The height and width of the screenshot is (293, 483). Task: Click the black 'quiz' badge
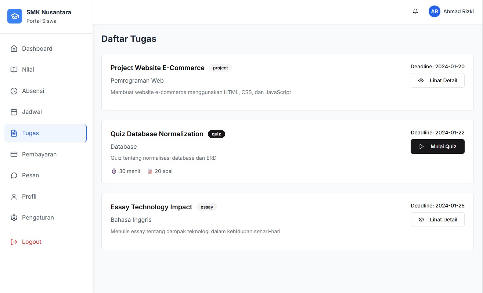(x=216, y=134)
